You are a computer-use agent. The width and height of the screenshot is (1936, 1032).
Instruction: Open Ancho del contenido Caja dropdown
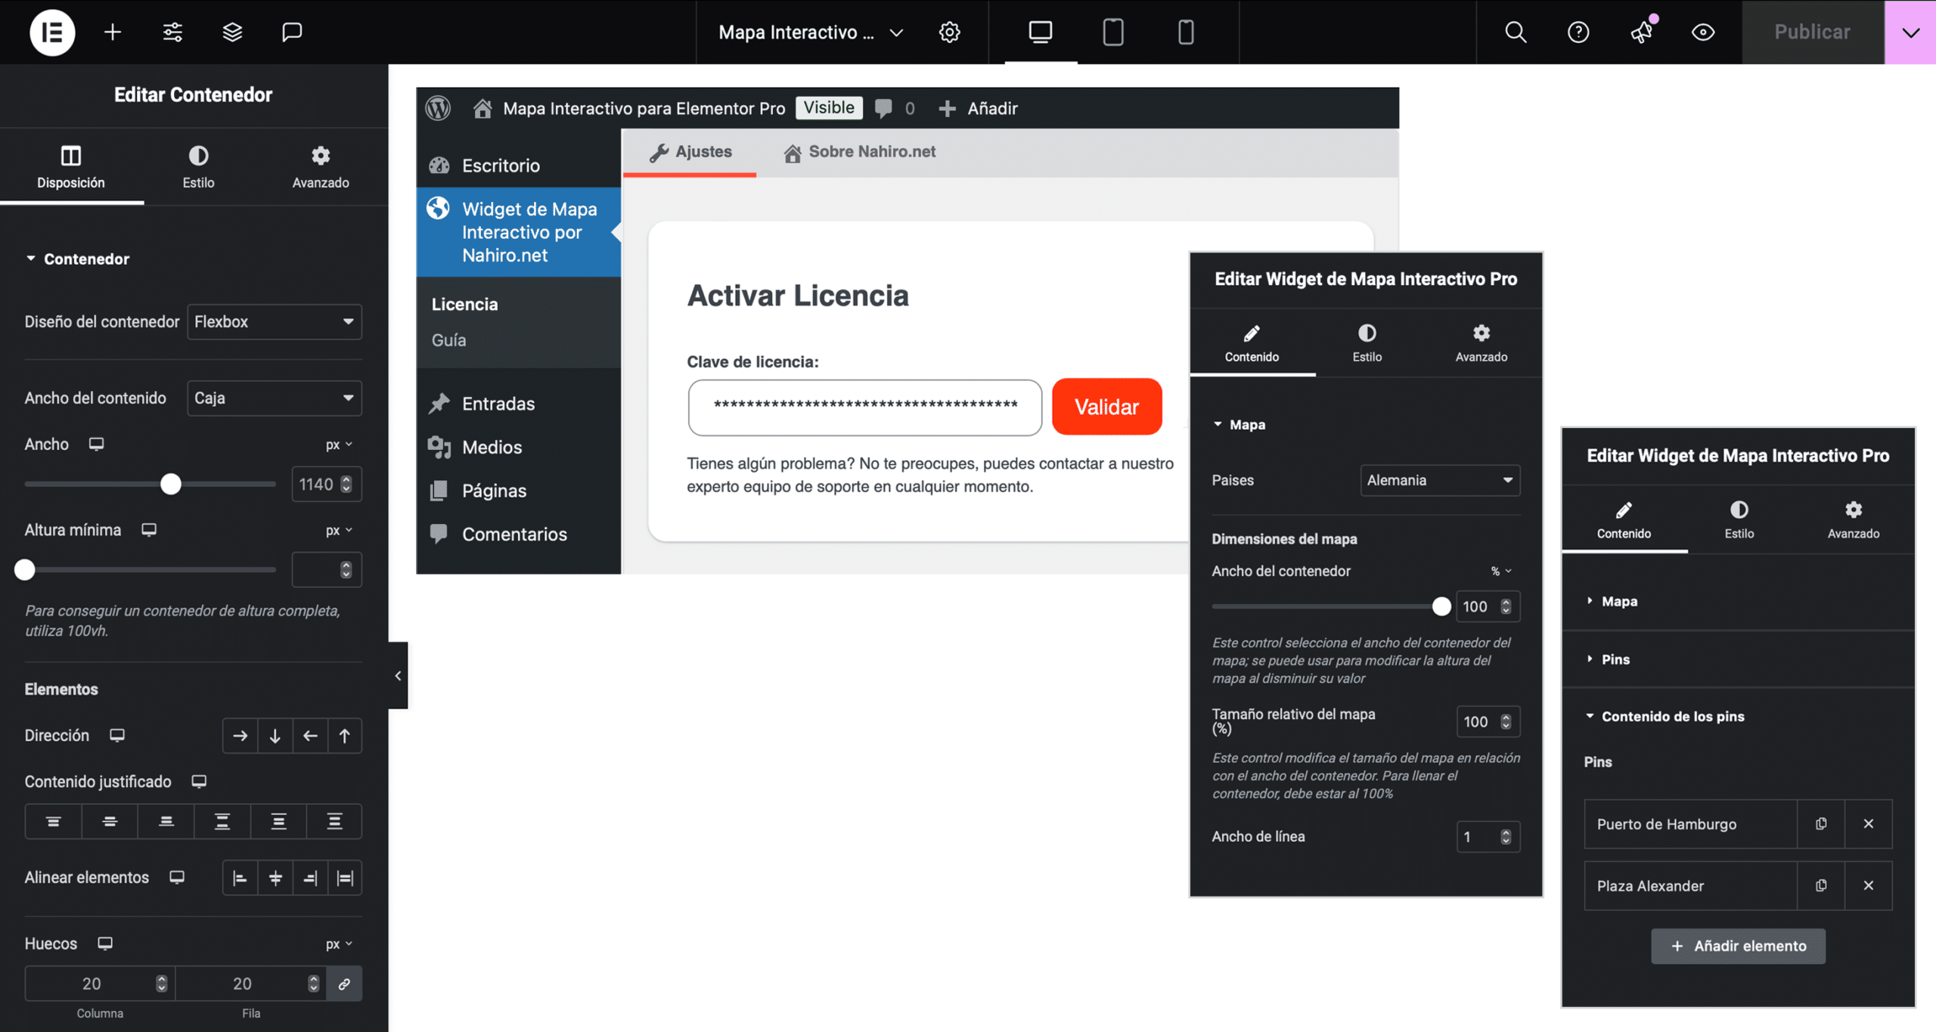pyautogui.click(x=274, y=398)
